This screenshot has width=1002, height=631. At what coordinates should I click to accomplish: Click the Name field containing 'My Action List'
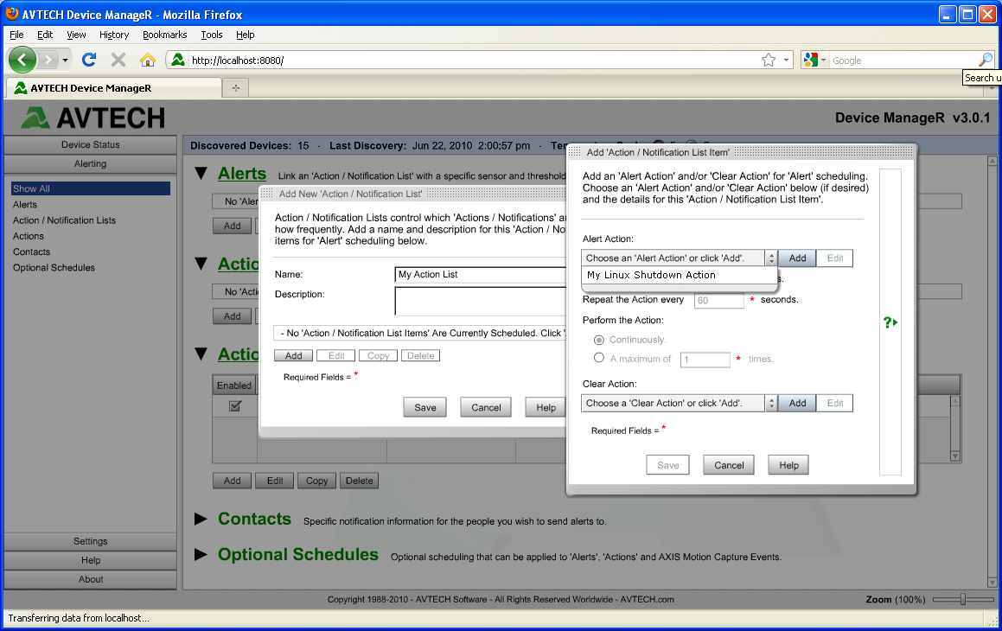coord(481,275)
